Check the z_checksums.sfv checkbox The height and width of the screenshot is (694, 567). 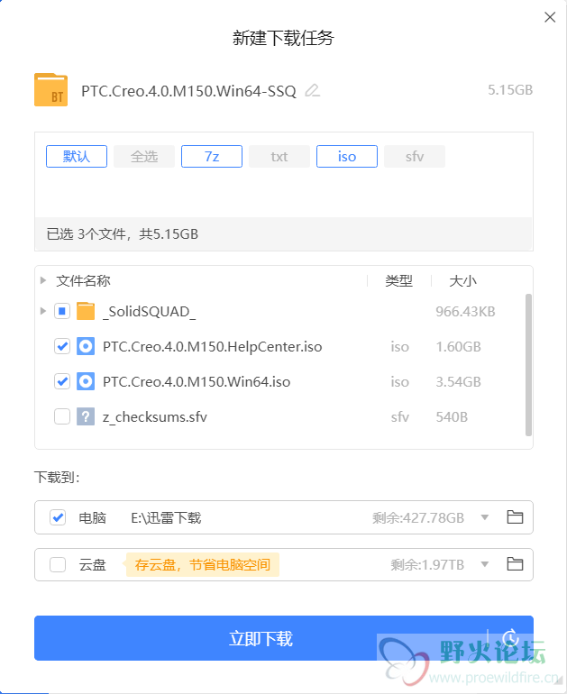[62, 416]
